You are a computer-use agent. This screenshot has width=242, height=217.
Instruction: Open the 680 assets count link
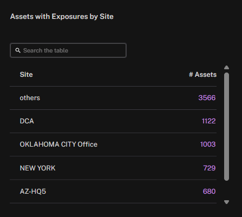point(209,192)
